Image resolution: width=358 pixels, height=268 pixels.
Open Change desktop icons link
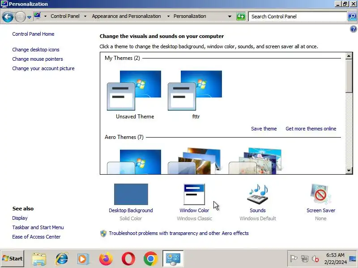[x=36, y=50]
